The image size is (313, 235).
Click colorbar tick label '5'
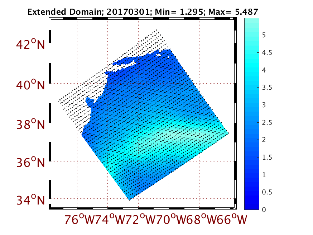coord(264,35)
